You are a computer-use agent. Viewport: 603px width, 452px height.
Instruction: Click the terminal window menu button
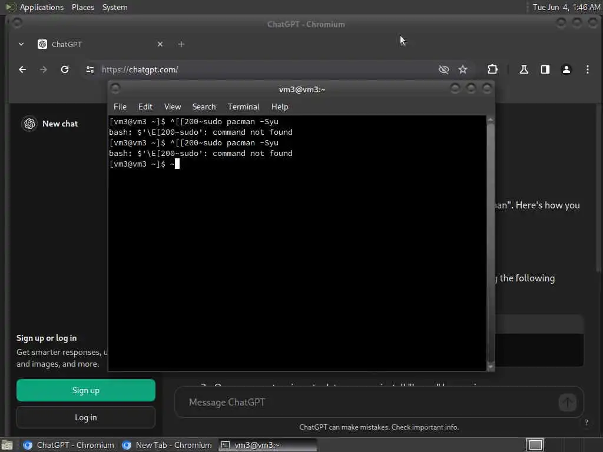[x=115, y=89]
